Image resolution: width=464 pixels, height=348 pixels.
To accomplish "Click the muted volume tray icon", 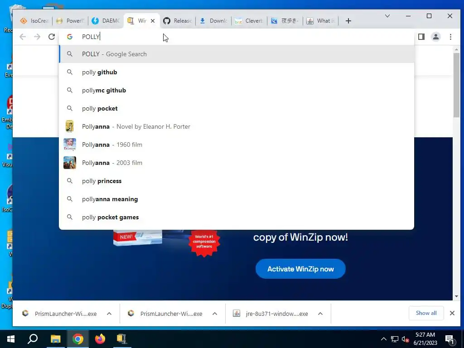I will [405, 339].
